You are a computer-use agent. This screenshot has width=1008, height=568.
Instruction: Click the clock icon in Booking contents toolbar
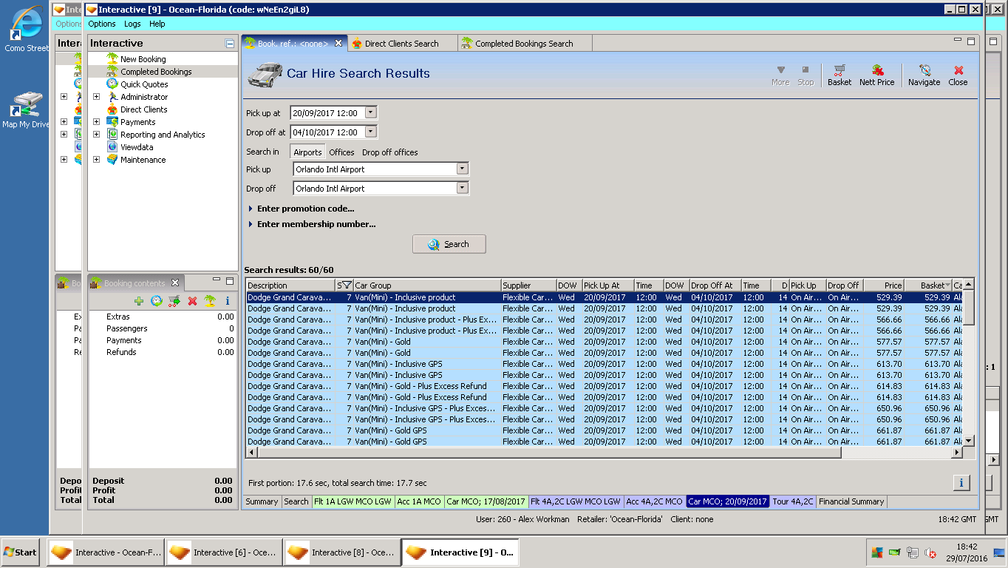(x=157, y=301)
